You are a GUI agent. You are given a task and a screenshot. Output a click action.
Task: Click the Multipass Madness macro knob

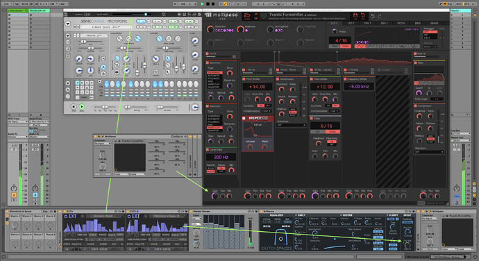(x=240, y=29)
